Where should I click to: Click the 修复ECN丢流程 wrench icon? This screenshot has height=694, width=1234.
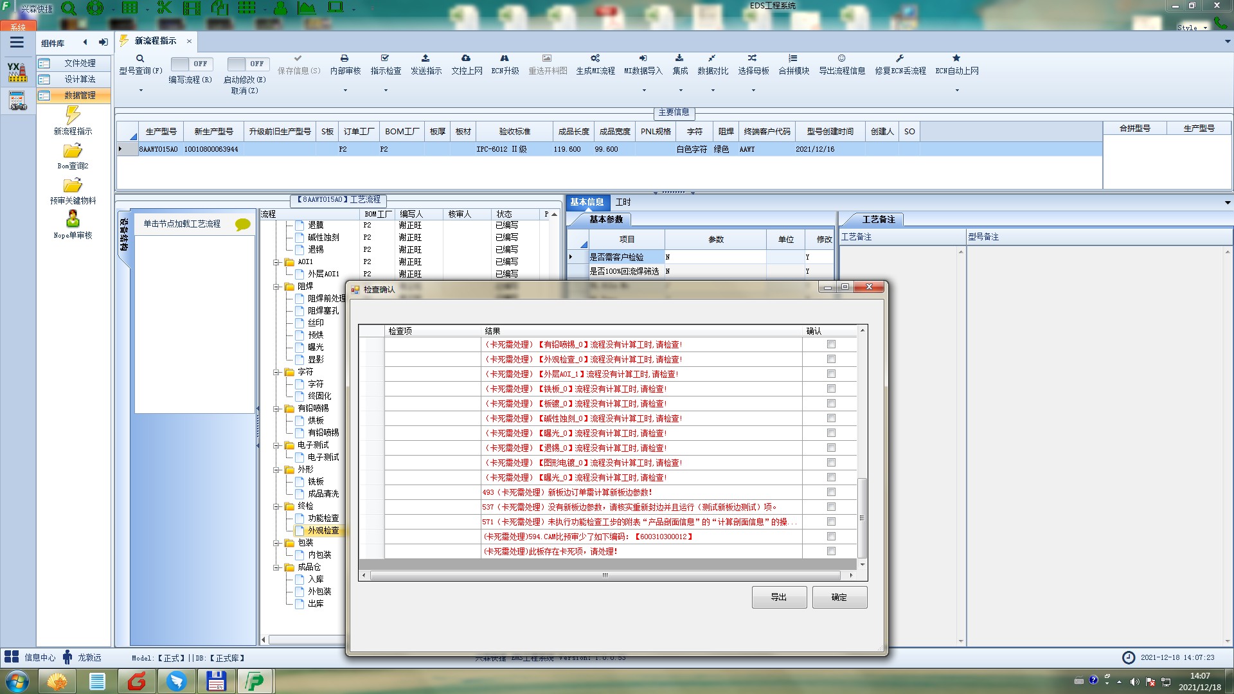click(x=900, y=58)
